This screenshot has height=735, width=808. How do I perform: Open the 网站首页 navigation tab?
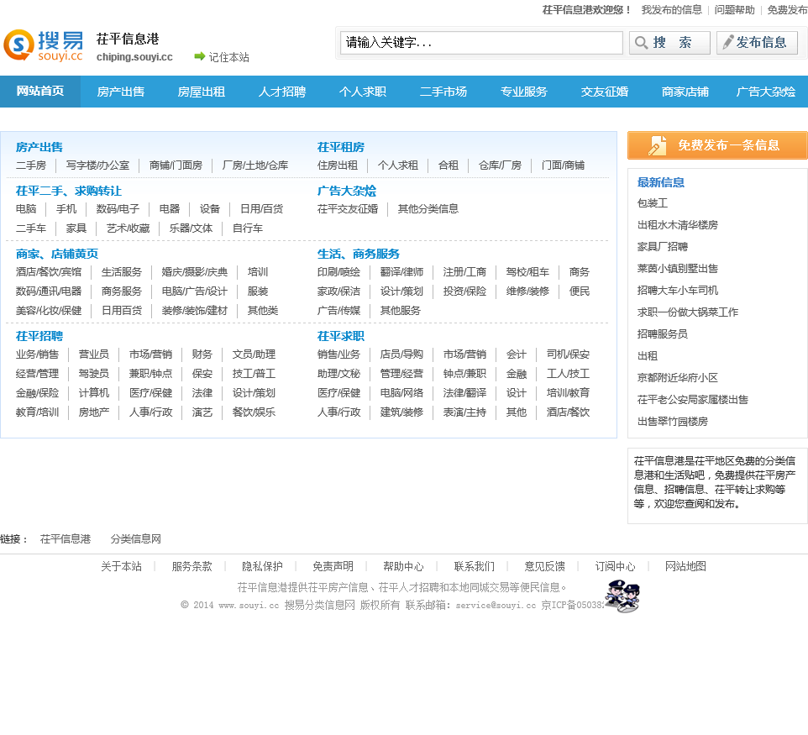coord(40,92)
